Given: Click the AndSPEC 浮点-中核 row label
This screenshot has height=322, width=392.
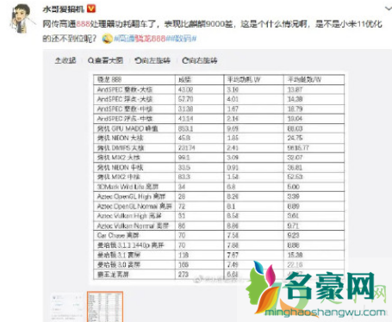Looking at the screenshot, I should click(125, 119).
